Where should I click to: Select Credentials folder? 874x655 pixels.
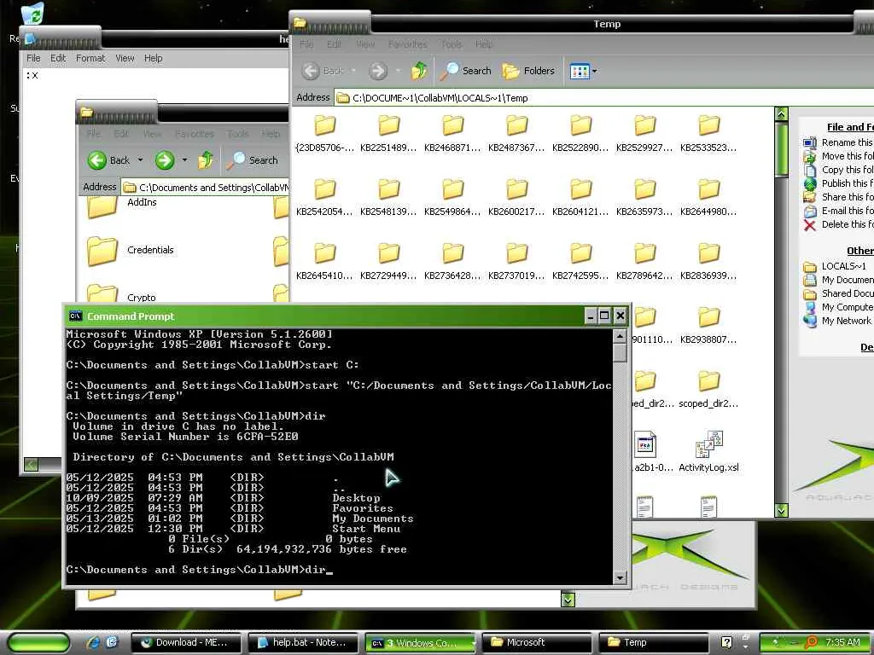tap(131, 250)
